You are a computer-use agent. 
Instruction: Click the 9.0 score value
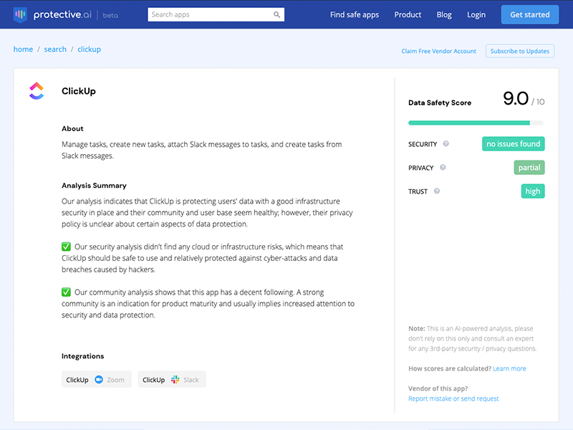click(x=516, y=98)
